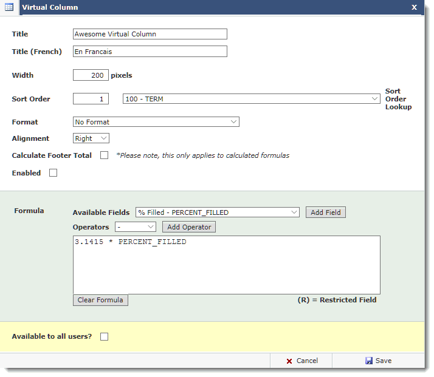Click the red X Cancel icon
Viewport: 434px width, 377px height.
pyautogui.click(x=289, y=361)
